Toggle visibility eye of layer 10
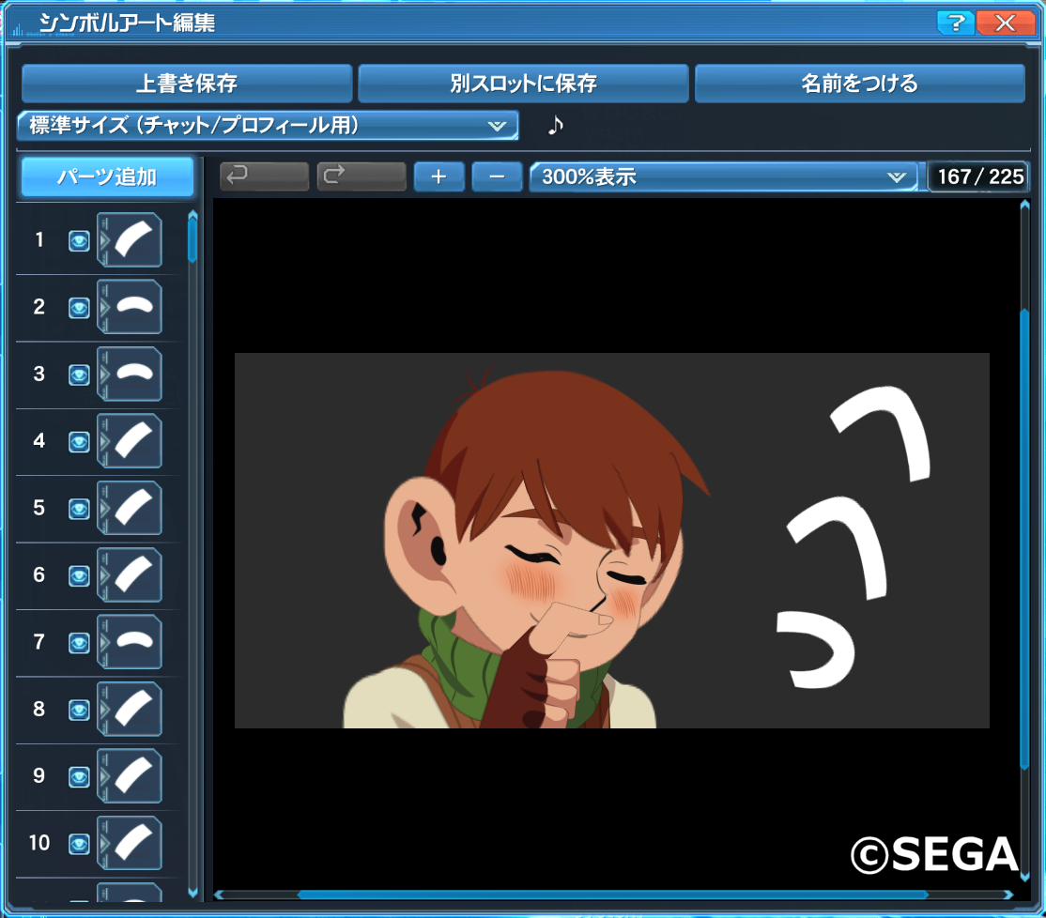The width and height of the screenshot is (1046, 918). 79,844
